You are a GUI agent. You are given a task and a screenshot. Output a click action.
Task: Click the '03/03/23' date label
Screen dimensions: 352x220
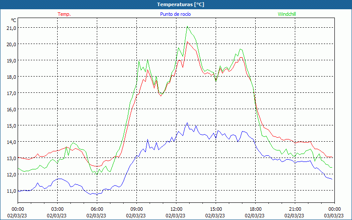[334, 216]
